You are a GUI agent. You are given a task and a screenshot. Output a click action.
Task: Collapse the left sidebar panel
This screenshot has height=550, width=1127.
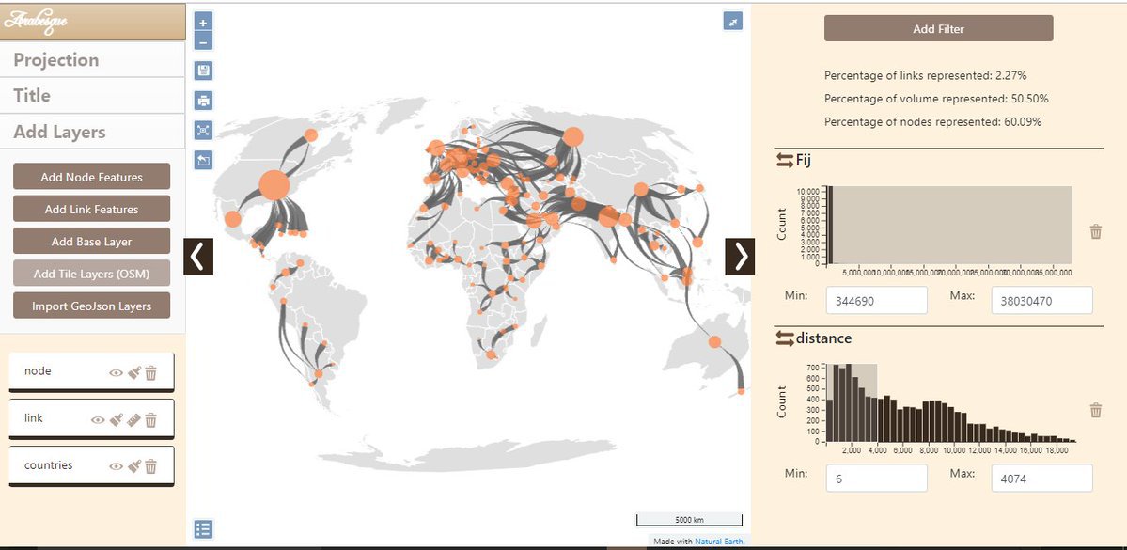198,256
